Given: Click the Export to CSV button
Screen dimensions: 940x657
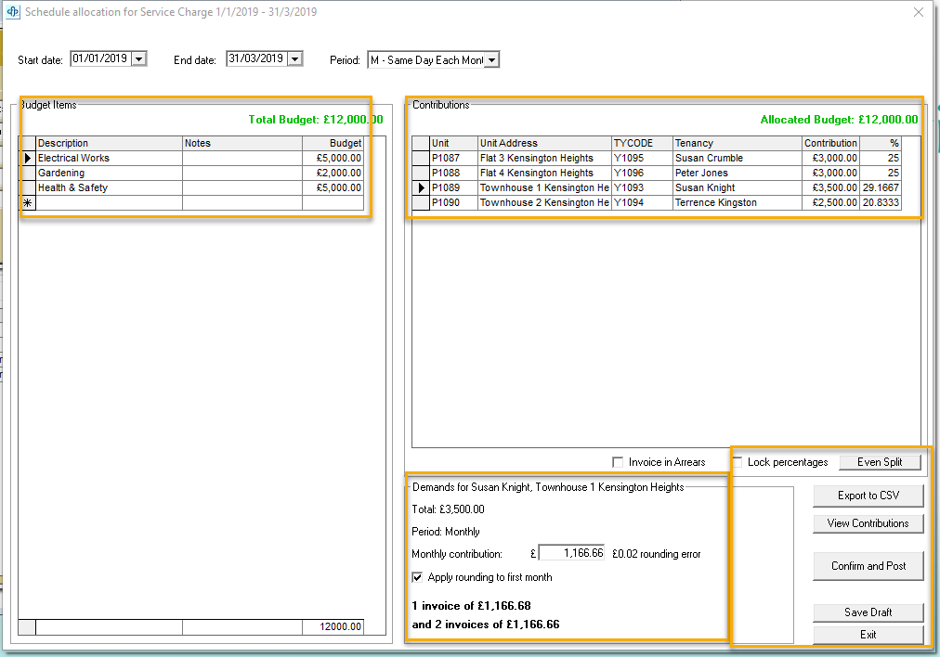Looking at the screenshot, I should pyautogui.click(x=868, y=496).
